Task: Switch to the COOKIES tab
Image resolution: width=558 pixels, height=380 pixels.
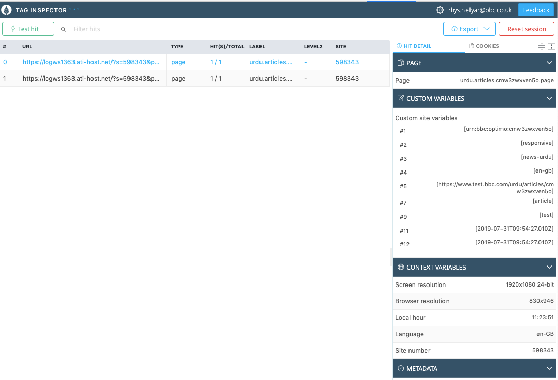Action: pos(483,46)
